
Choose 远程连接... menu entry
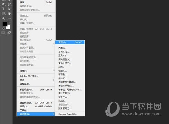[x=36, y=84]
